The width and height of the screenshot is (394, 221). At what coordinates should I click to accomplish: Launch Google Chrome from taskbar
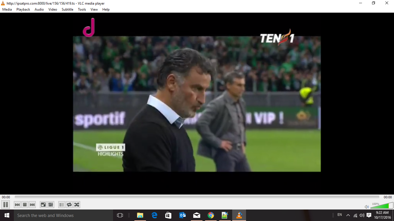click(x=211, y=215)
